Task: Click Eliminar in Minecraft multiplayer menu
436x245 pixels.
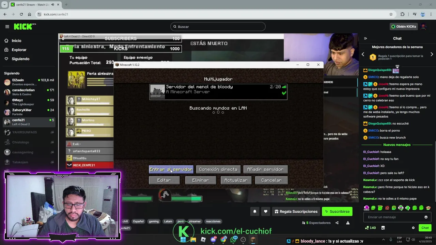Action: 201,180
